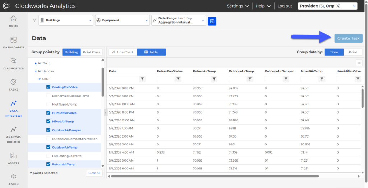Image resolution: width=368 pixels, height=188 pixels.
Task: Open Diagnostics from the sidebar
Action: click(x=14, y=64)
